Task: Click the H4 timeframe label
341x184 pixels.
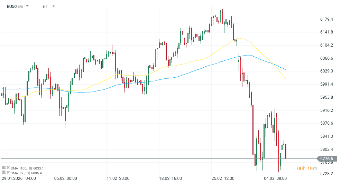Action: (x=45, y=7)
